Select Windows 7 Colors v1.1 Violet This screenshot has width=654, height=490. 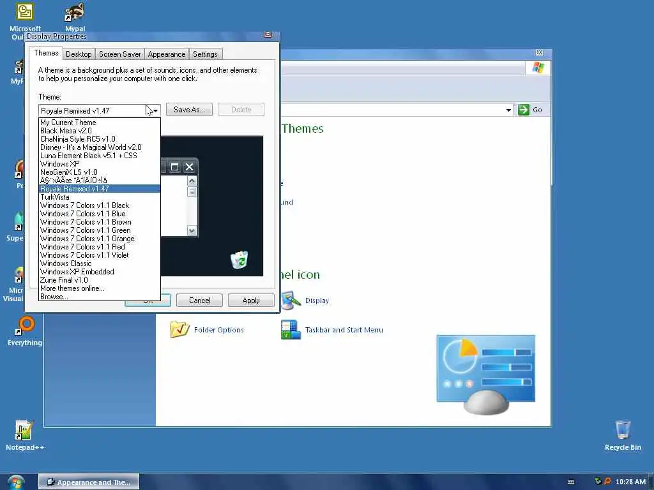(x=99, y=255)
